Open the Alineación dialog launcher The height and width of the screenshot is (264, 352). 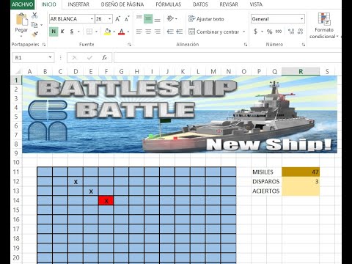coord(246,45)
